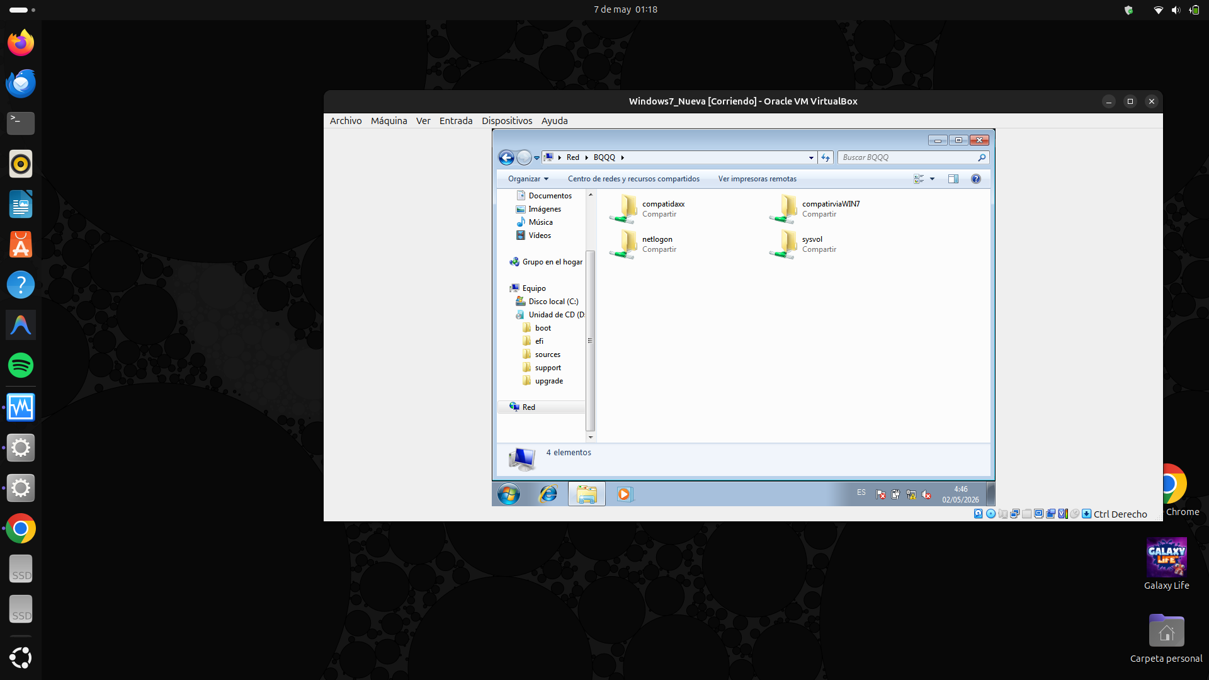This screenshot has width=1209, height=680.
Task: Open the compatidaxx shared folder
Action: coord(647,209)
